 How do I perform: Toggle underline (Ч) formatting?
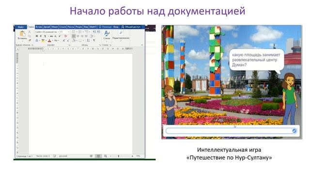(45, 36)
